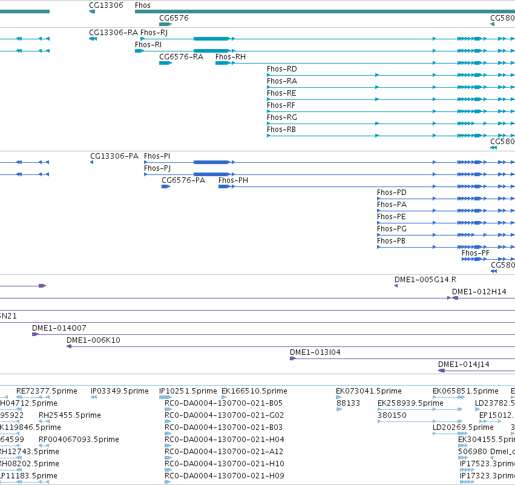Select the Fhos-PH protein label
Screen dimensions: 515x485
(x=233, y=180)
